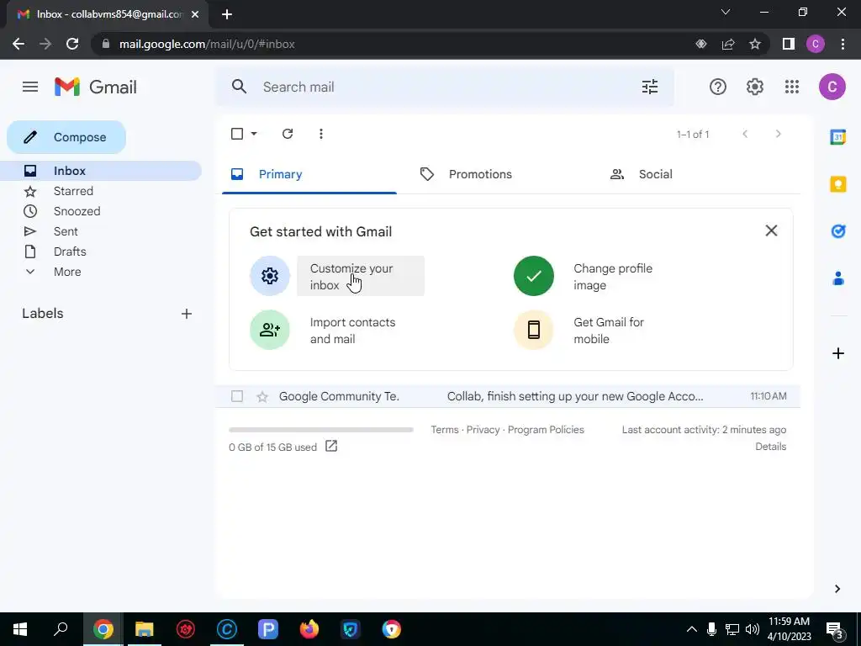Image resolution: width=861 pixels, height=646 pixels.
Task: Dismiss the Get started with Gmail card
Action: pyautogui.click(x=771, y=230)
